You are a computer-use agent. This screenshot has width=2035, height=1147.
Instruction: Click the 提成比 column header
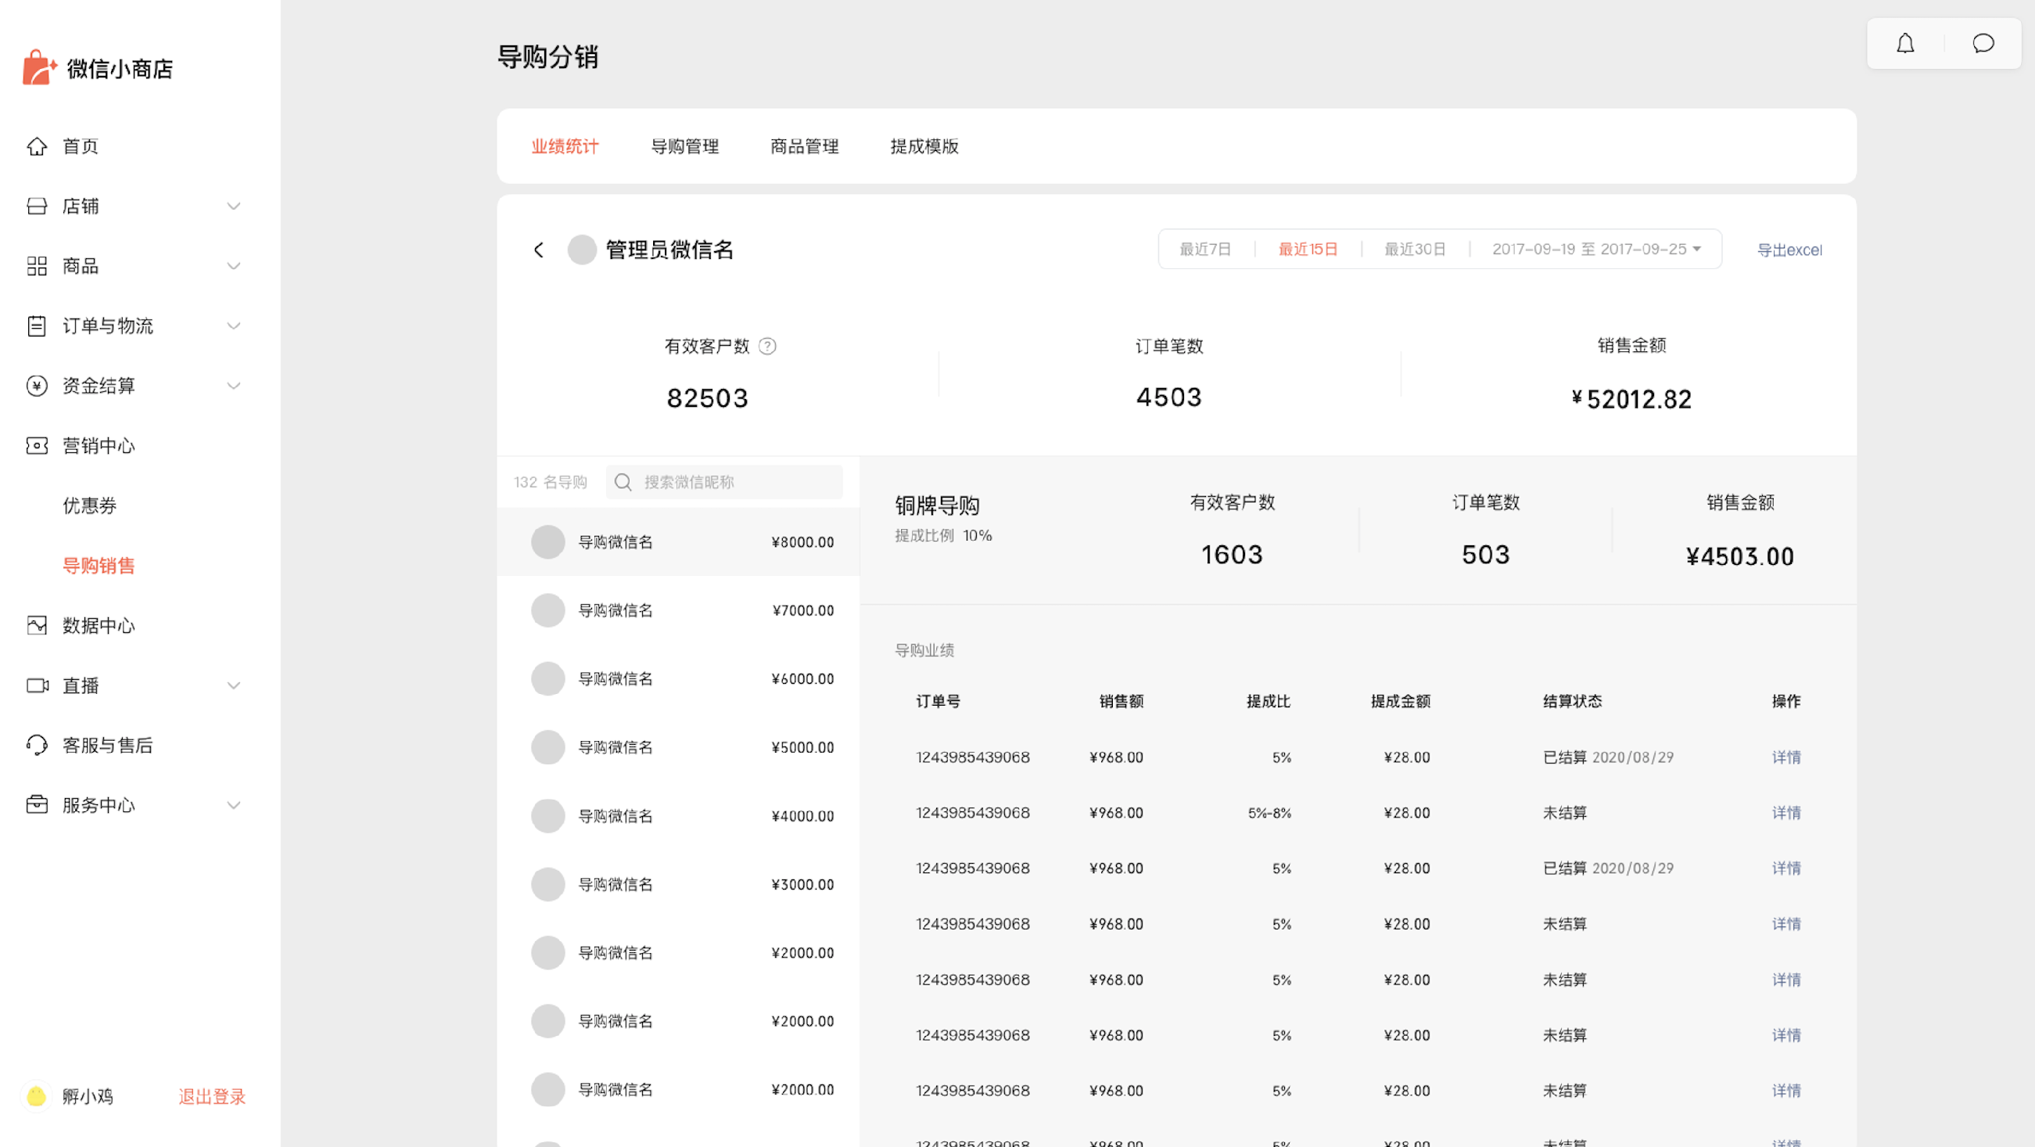coord(1268,701)
